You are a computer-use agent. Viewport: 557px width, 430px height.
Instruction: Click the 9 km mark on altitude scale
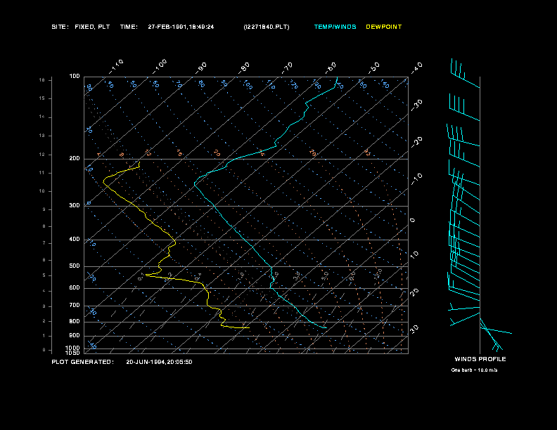tap(44, 209)
